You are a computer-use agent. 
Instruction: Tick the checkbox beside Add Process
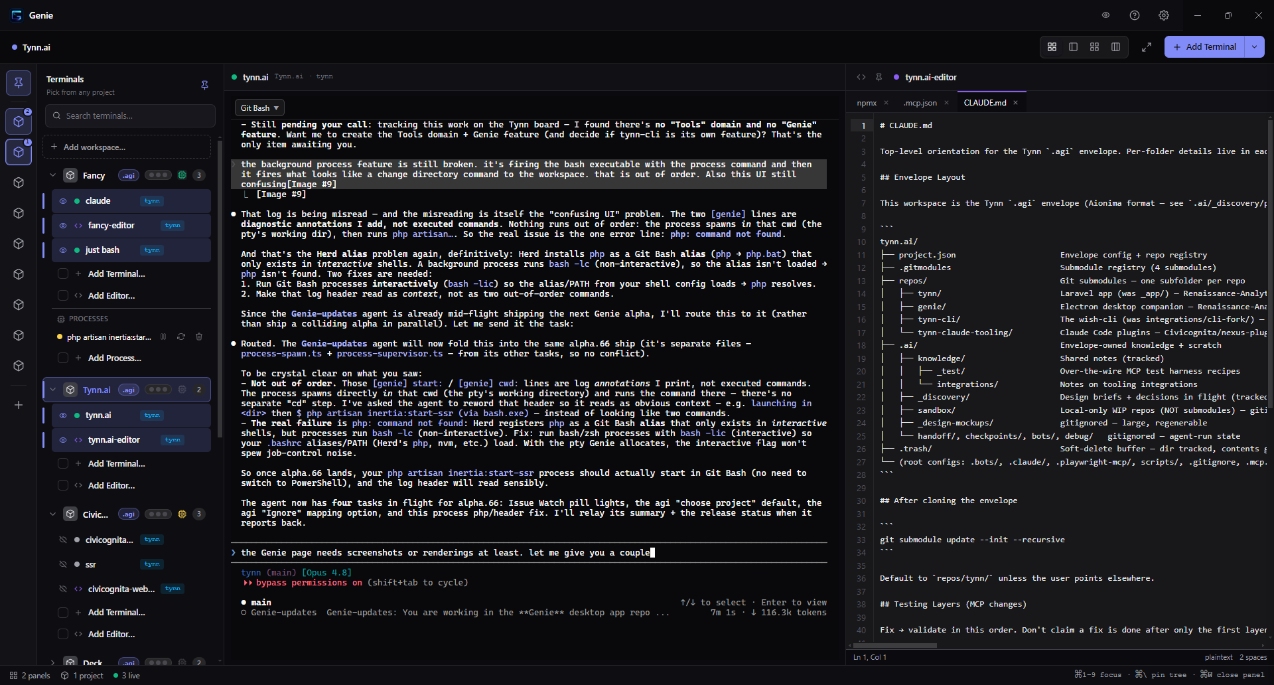63,358
